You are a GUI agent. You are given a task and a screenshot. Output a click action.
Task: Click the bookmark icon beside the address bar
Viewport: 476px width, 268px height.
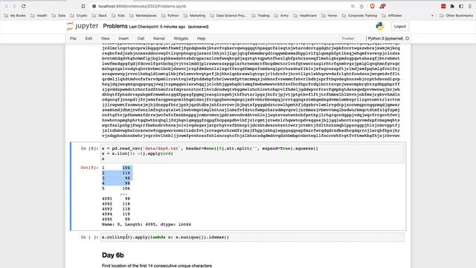[83, 6]
